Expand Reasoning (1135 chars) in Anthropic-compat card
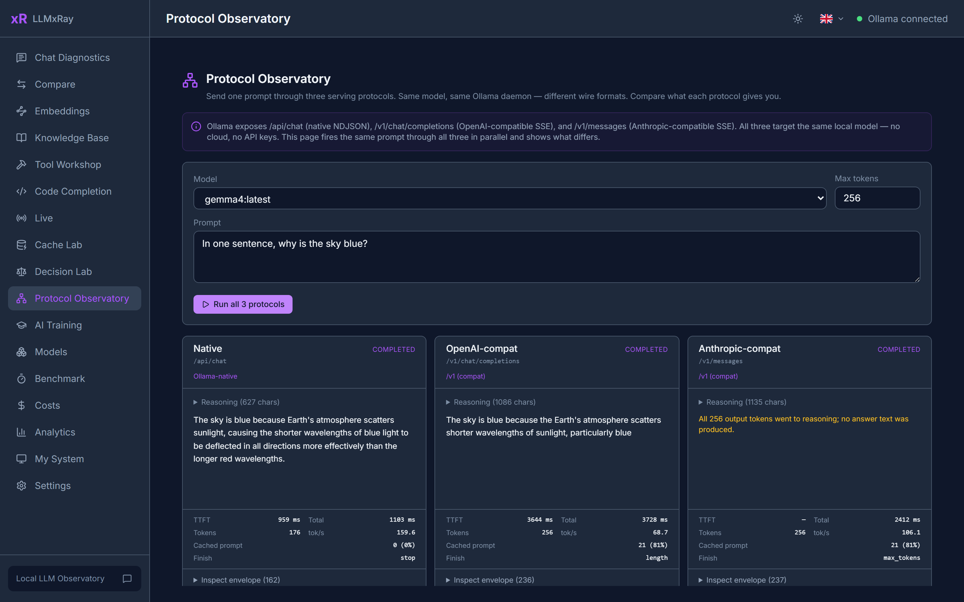Viewport: 964px width, 602px height. [x=742, y=402]
